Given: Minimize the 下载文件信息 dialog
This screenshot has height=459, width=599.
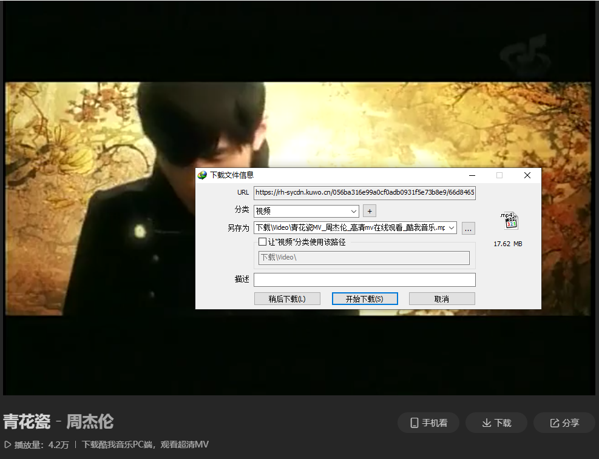Looking at the screenshot, I should coord(472,175).
